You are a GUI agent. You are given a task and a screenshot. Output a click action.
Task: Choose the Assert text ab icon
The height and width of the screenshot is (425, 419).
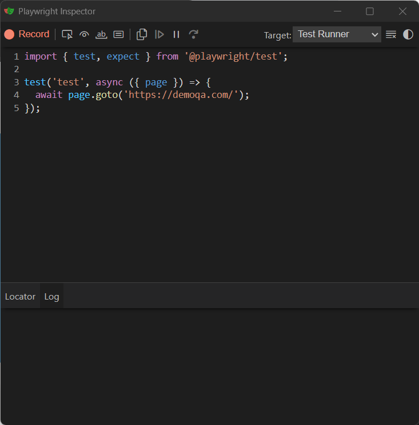101,34
